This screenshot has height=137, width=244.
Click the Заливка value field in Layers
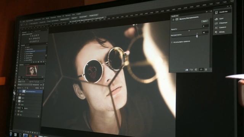click(41, 88)
